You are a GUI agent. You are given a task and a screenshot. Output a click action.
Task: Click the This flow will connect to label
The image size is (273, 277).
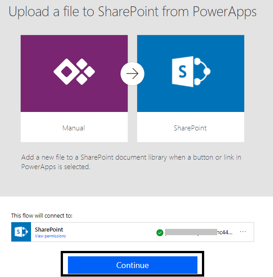(41, 216)
